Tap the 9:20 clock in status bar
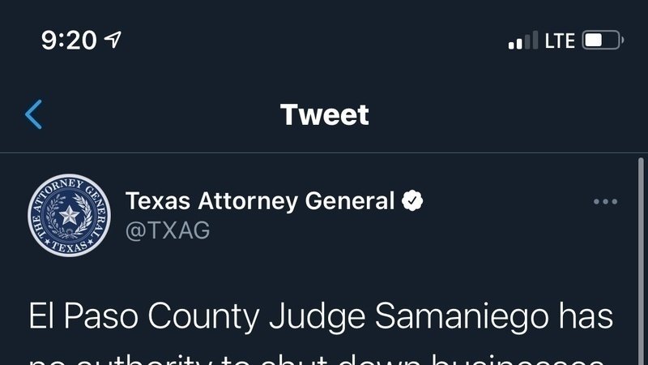 point(69,40)
